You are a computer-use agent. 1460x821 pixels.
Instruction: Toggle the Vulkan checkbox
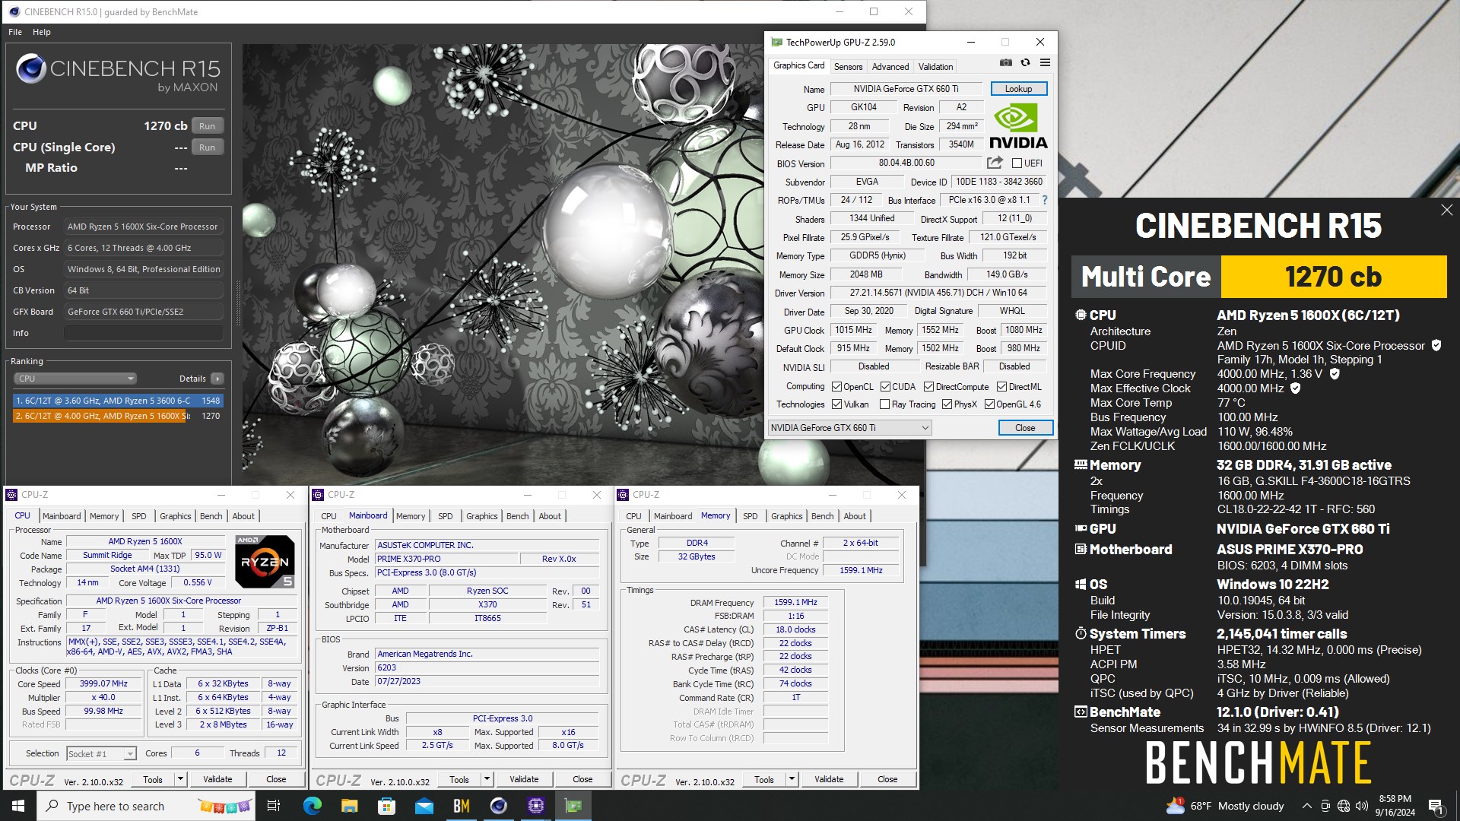tap(836, 404)
